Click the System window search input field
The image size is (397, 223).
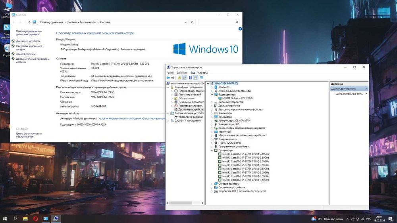click(x=217, y=22)
